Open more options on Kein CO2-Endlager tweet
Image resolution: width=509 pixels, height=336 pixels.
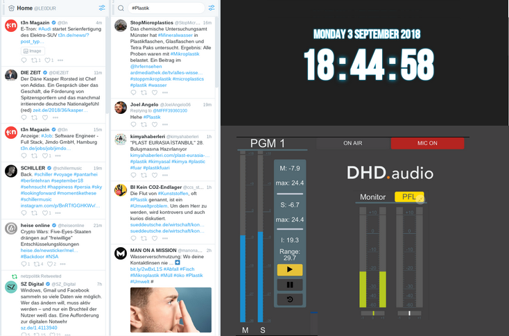[x=165, y=238]
